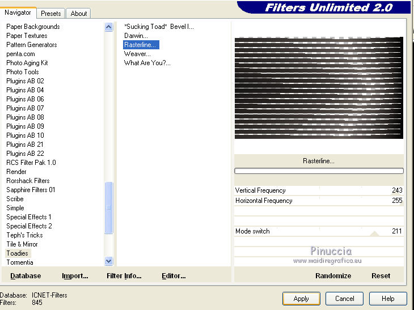The height and width of the screenshot is (310, 414).
Task: Select Rorshack Filters category
Action: pyautogui.click(x=28, y=181)
